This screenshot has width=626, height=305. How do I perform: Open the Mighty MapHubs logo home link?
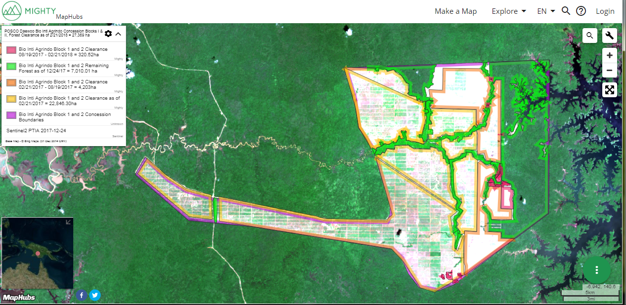pyautogui.click(x=43, y=11)
